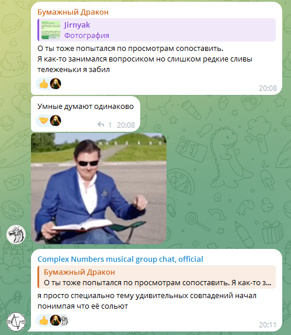Click the 20:11 timestamp on the last message
This screenshot has height=335, width=291.
[268, 324]
